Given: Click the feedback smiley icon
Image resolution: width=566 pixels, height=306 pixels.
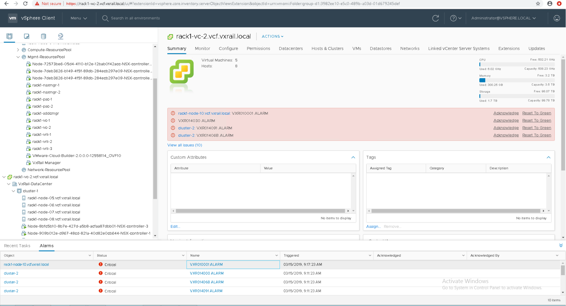Looking at the screenshot, I should tap(557, 18).
